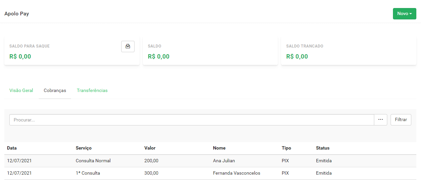The image size is (421, 180).
Task: Click the Filtrar button
Action: pos(401,120)
